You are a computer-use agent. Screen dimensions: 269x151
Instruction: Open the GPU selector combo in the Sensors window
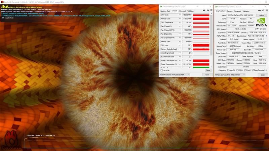(x=175, y=74)
